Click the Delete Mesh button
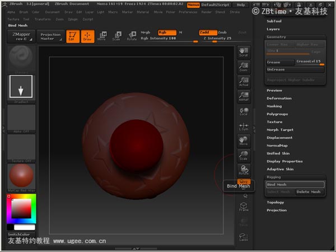Image resolution: width=336 pixels, height=252 pixels. click(310, 192)
